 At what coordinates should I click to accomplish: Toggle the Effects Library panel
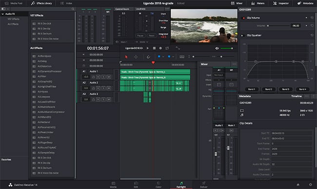point(41,3)
